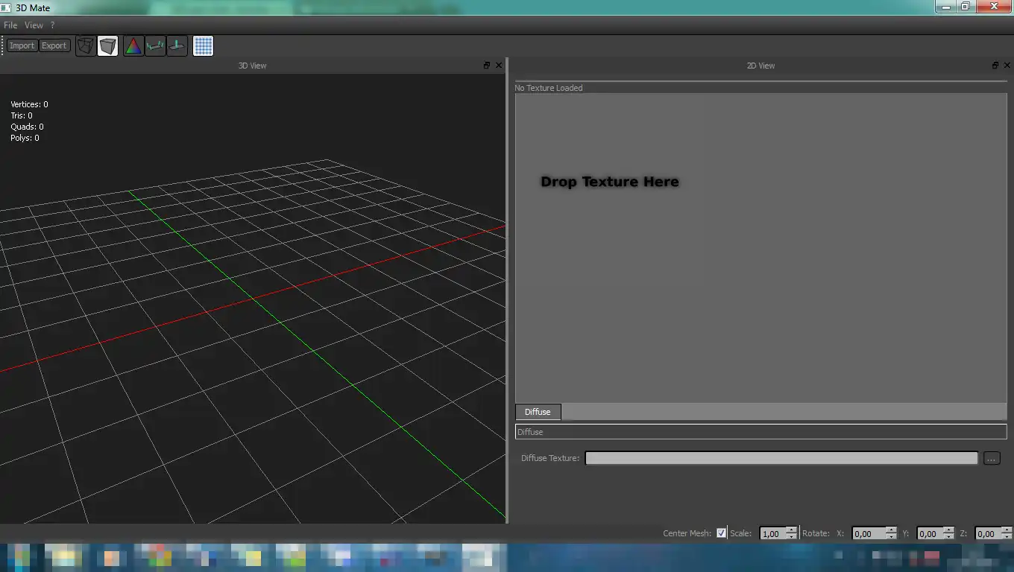Click the Polys: 0 counter text
The width and height of the screenshot is (1014, 572).
(25, 138)
